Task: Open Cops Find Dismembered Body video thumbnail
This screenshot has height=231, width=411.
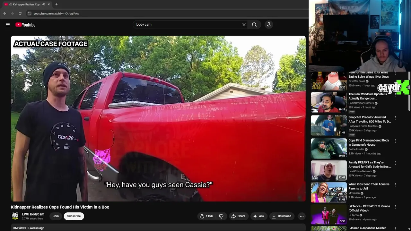Action: pyautogui.click(x=329, y=149)
